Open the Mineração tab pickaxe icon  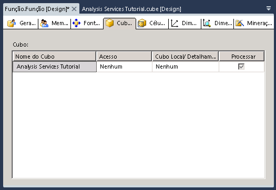(240, 23)
